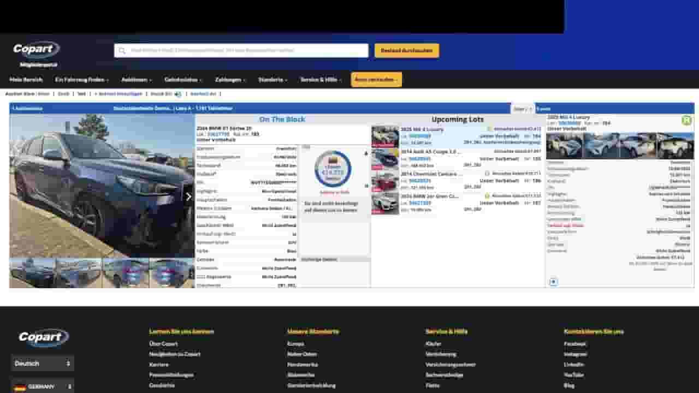The image size is (699, 393).
Task: Expand the Auktionen menu
Action: tap(137, 80)
